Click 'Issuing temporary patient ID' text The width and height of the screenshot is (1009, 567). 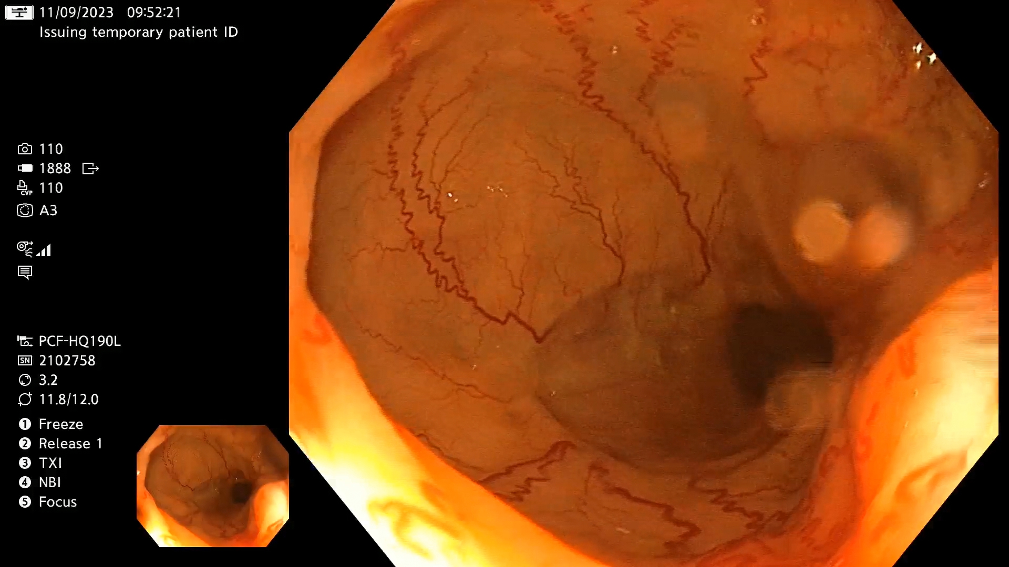[x=139, y=32]
